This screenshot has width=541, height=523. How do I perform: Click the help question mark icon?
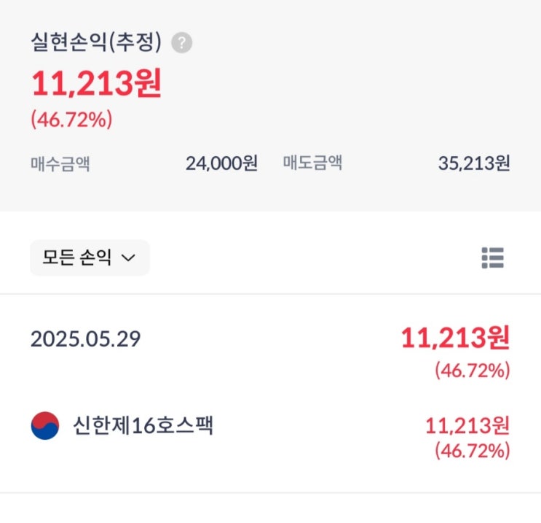tap(182, 44)
